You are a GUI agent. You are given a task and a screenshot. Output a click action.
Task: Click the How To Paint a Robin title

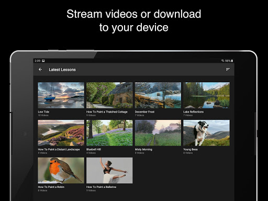click(51, 187)
